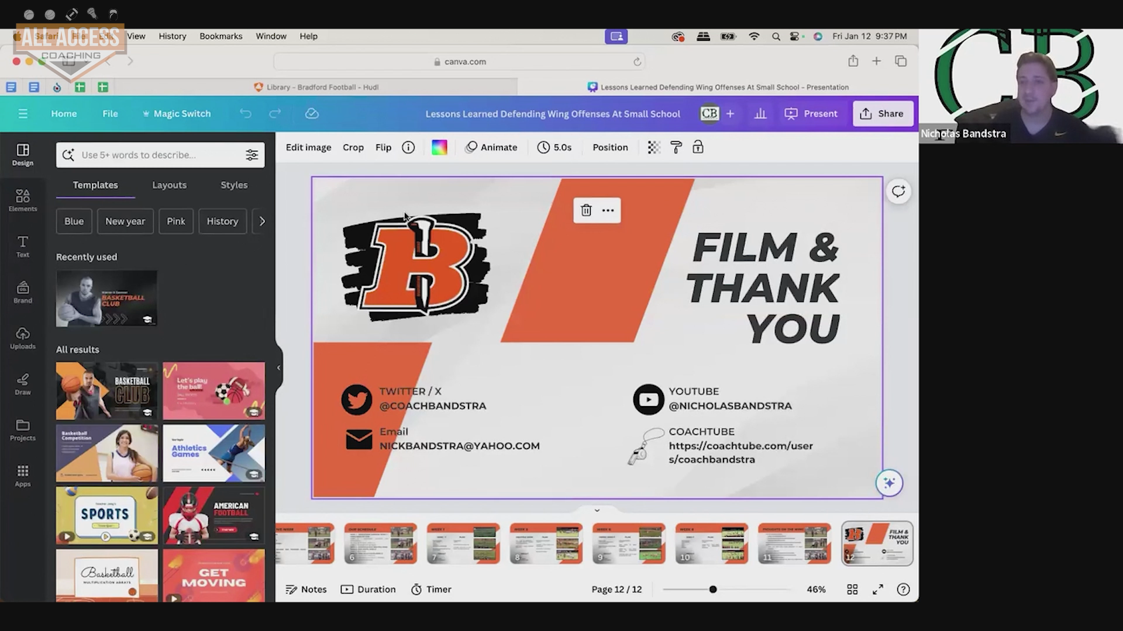Switch to the Styles tab
The height and width of the screenshot is (631, 1123).
(x=234, y=185)
